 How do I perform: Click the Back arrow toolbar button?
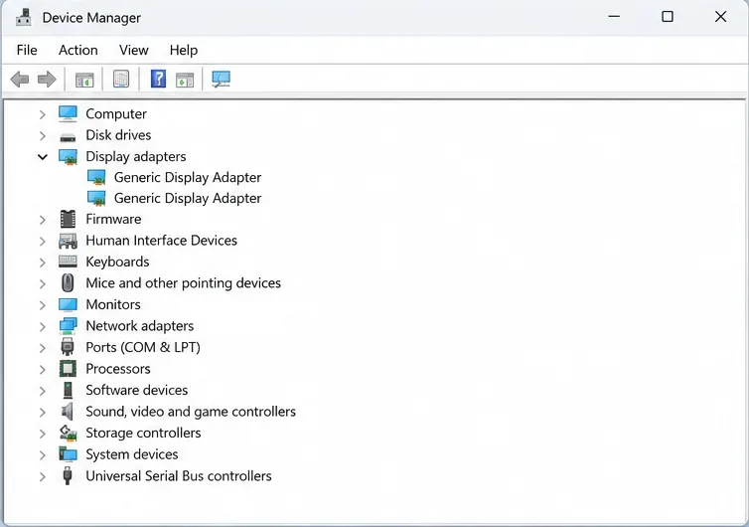(20, 80)
